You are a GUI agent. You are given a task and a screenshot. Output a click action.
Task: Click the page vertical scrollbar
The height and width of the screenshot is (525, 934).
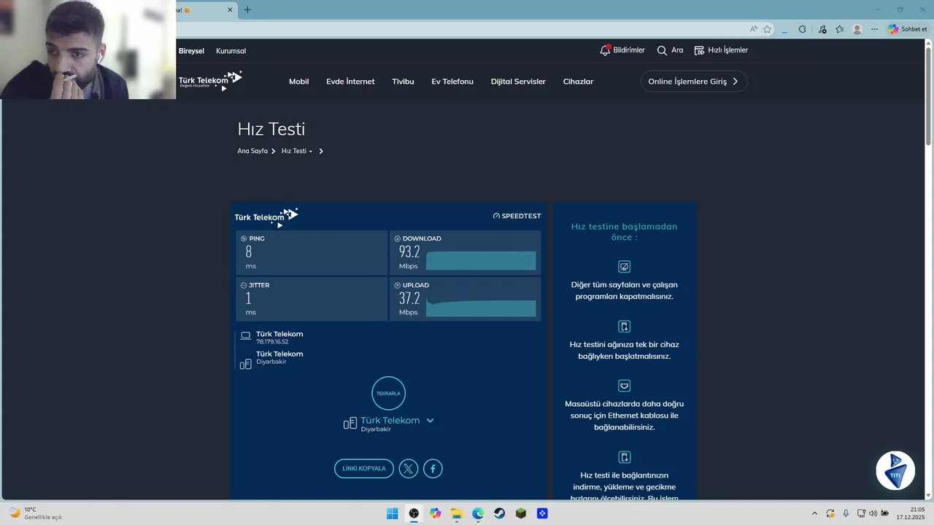(928, 95)
